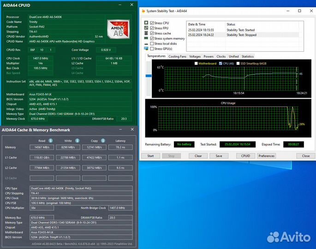The width and height of the screenshot is (316, 249).
Task: Click the info icon next to Write
Action: tap(77, 141)
